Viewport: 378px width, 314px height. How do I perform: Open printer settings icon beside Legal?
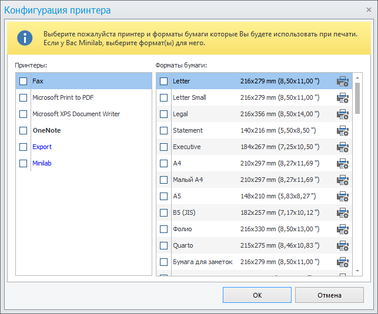[x=342, y=114]
